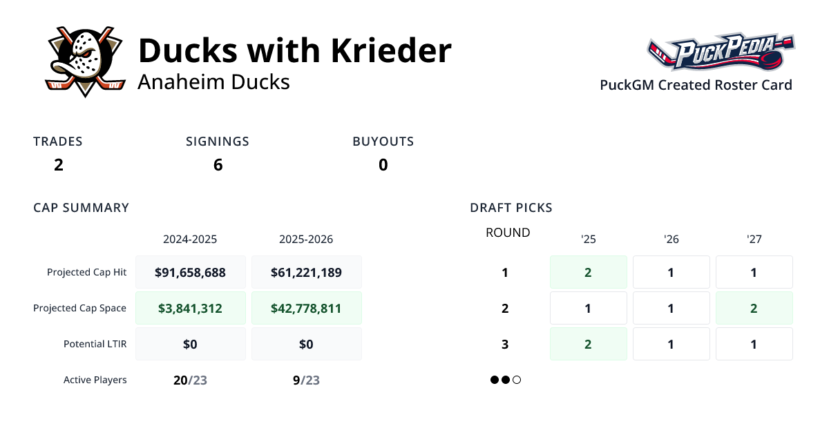Click the 'Ducks with Krieder' title
The image size is (829, 435).
tap(295, 50)
